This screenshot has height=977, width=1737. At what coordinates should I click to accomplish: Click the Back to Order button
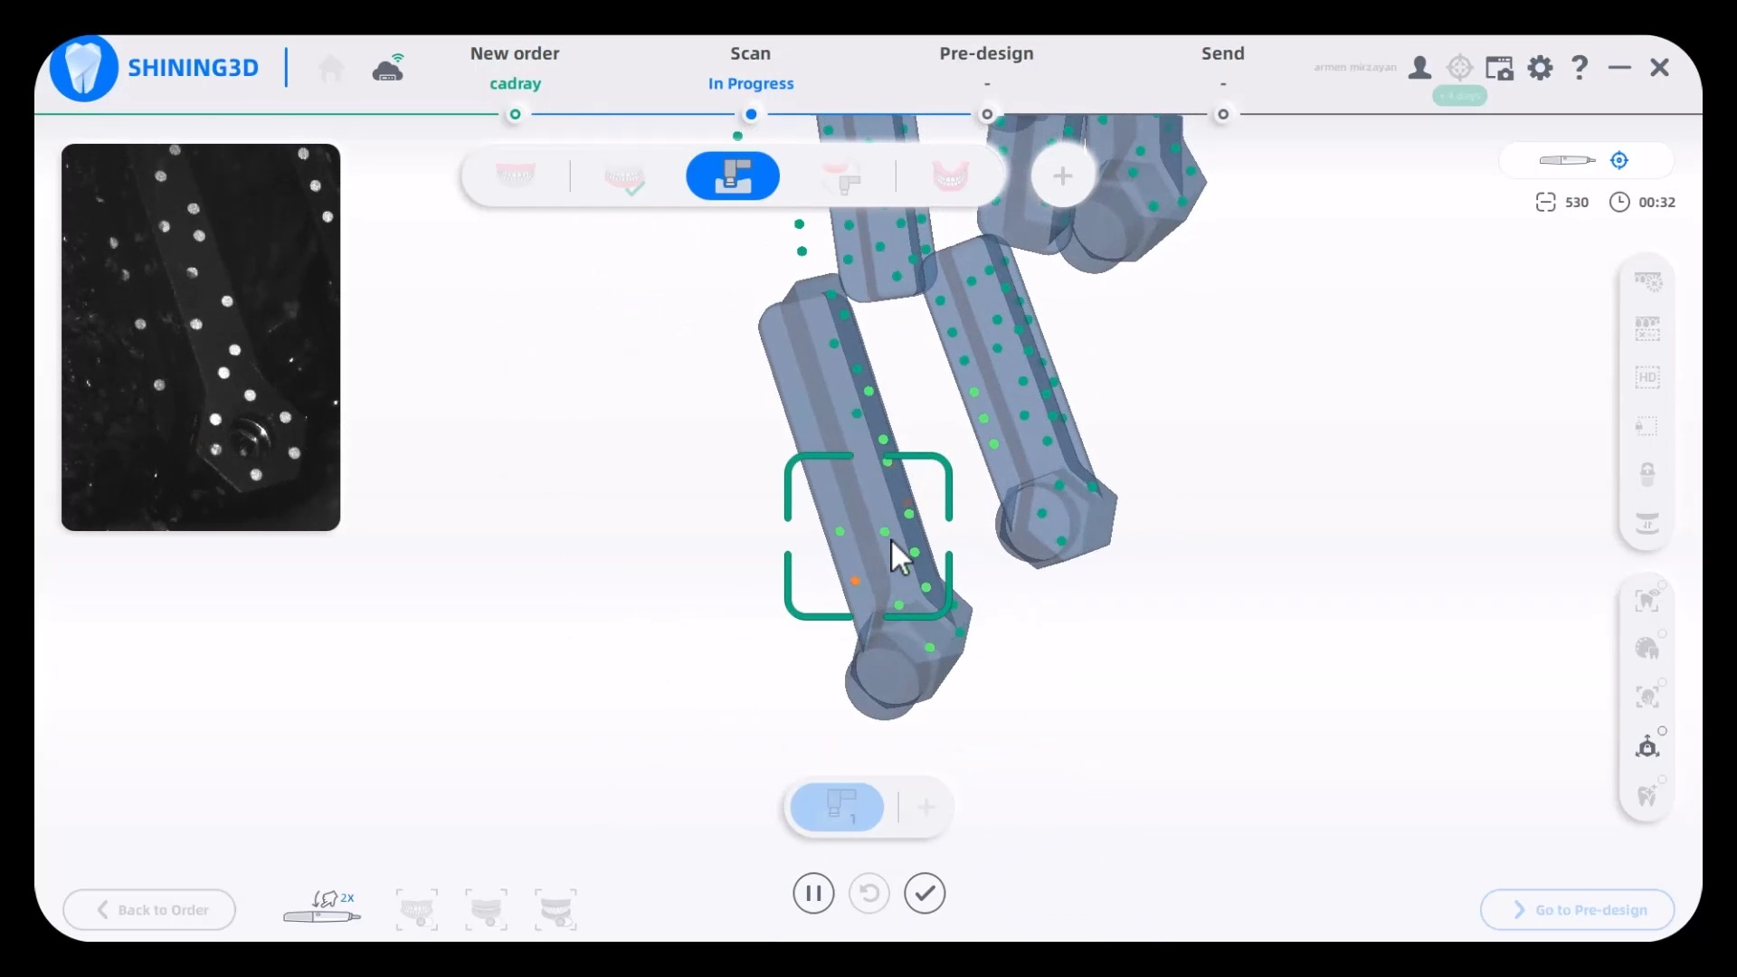coord(150,910)
